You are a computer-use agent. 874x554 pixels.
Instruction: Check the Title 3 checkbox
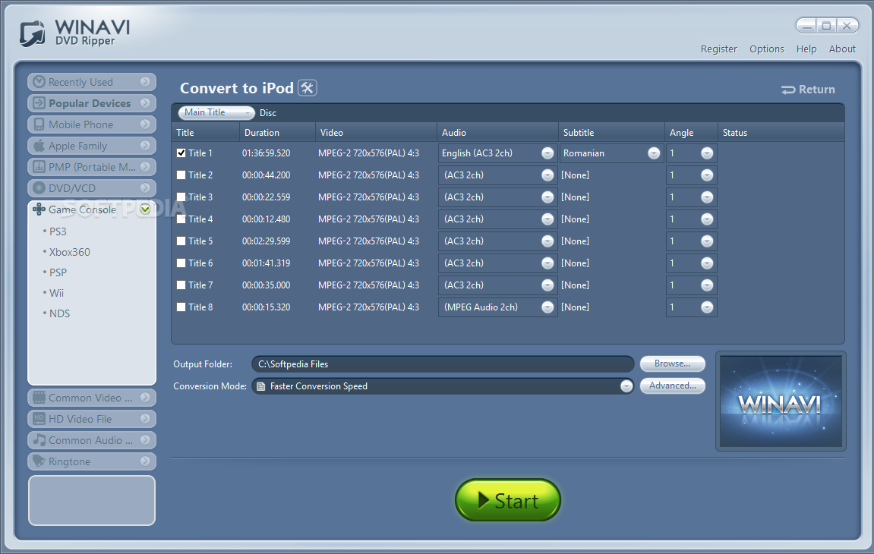[181, 197]
